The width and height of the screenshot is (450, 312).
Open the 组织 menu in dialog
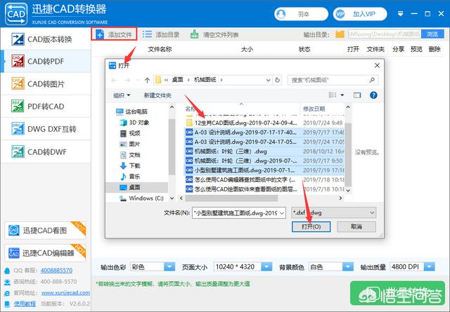[122, 95]
